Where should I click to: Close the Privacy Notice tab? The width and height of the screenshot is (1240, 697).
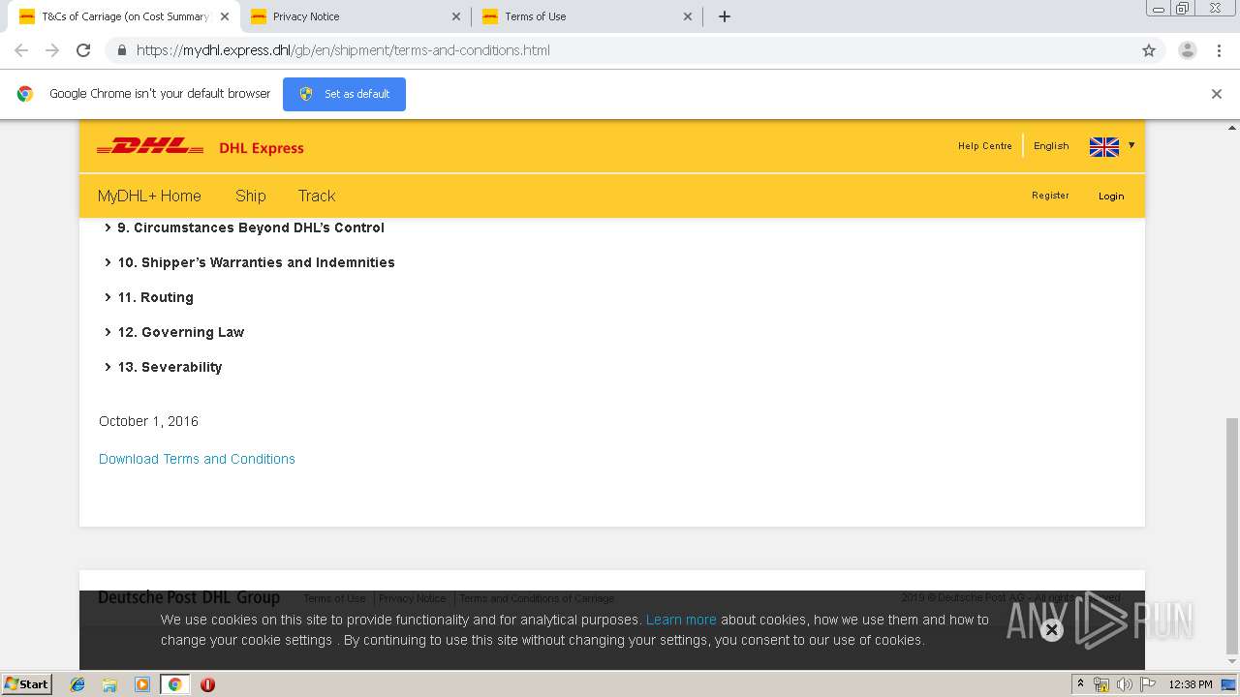tap(456, 16)
